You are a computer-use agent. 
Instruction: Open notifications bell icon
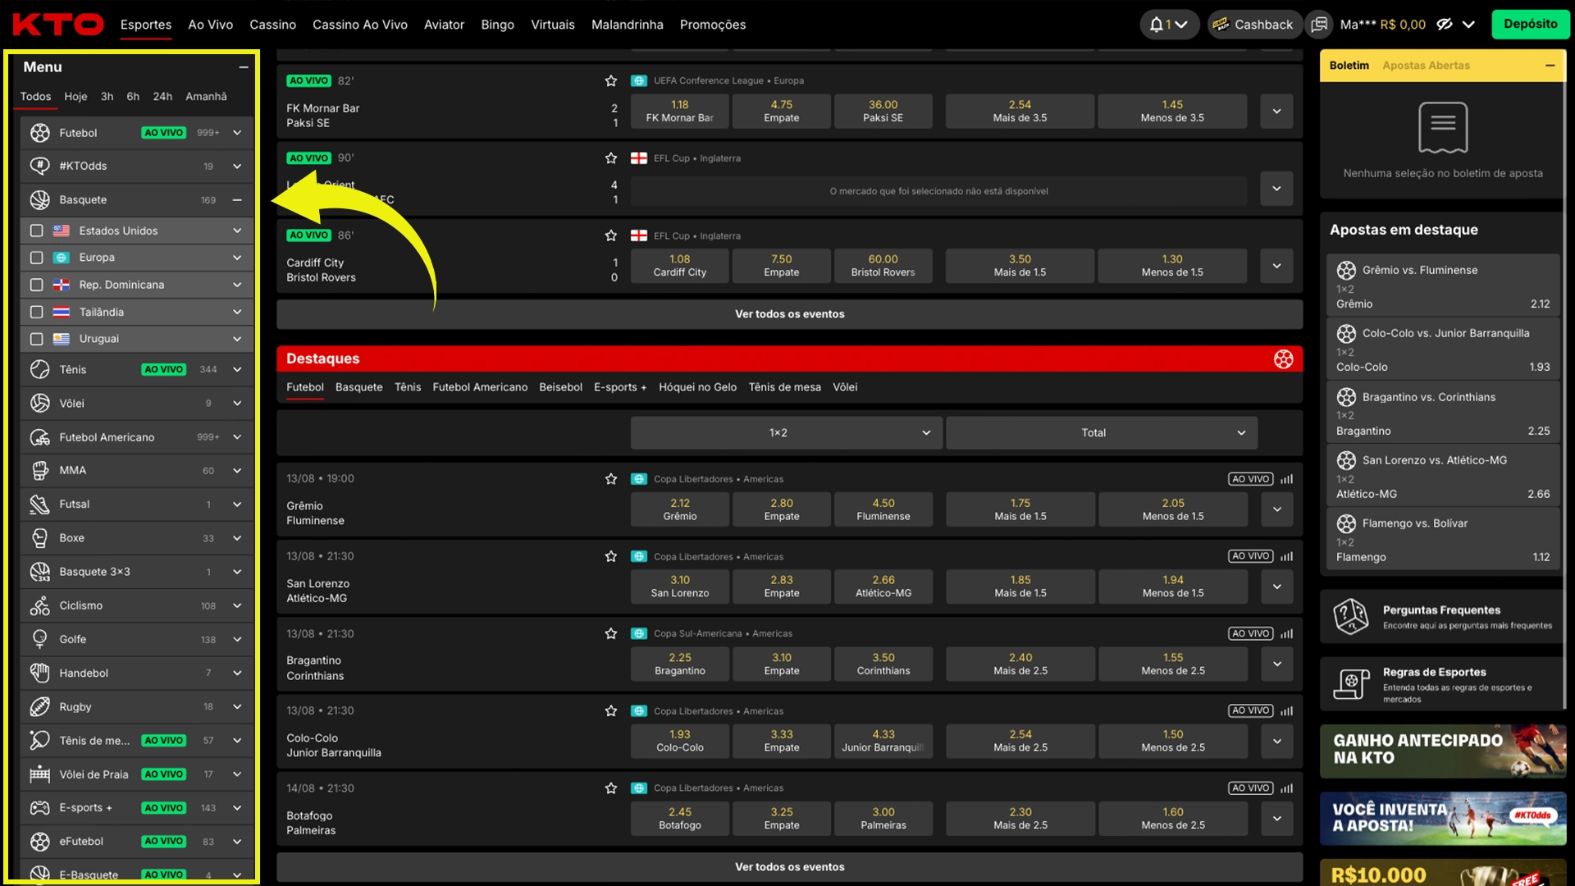click(1156, 25)
